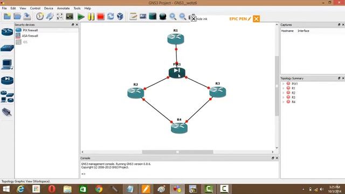Select PIX firewall in Security devices
This screenshot has width=345, height=194.
click(47, 30)
